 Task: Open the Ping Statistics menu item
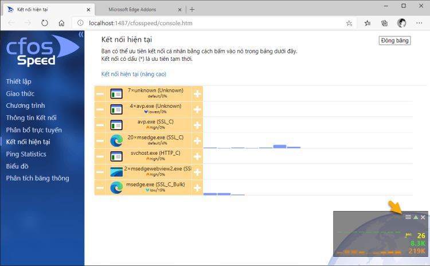(26, 154)
